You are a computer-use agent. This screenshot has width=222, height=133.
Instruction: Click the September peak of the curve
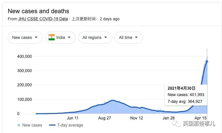point(113,101)
